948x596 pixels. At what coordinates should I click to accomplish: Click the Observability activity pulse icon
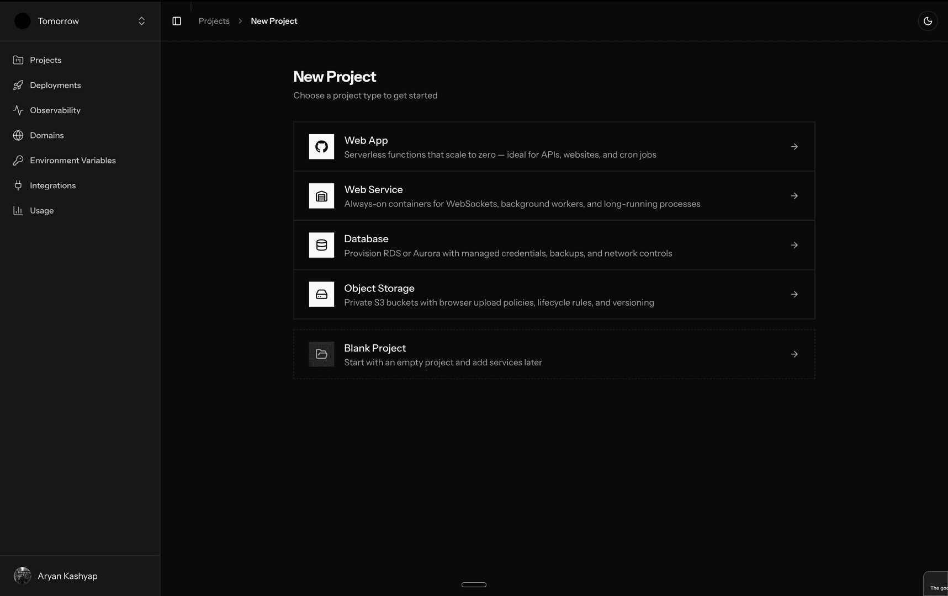point(18,110)
